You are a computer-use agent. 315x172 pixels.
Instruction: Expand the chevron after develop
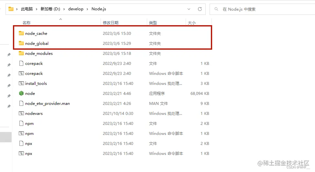[87, 9]
